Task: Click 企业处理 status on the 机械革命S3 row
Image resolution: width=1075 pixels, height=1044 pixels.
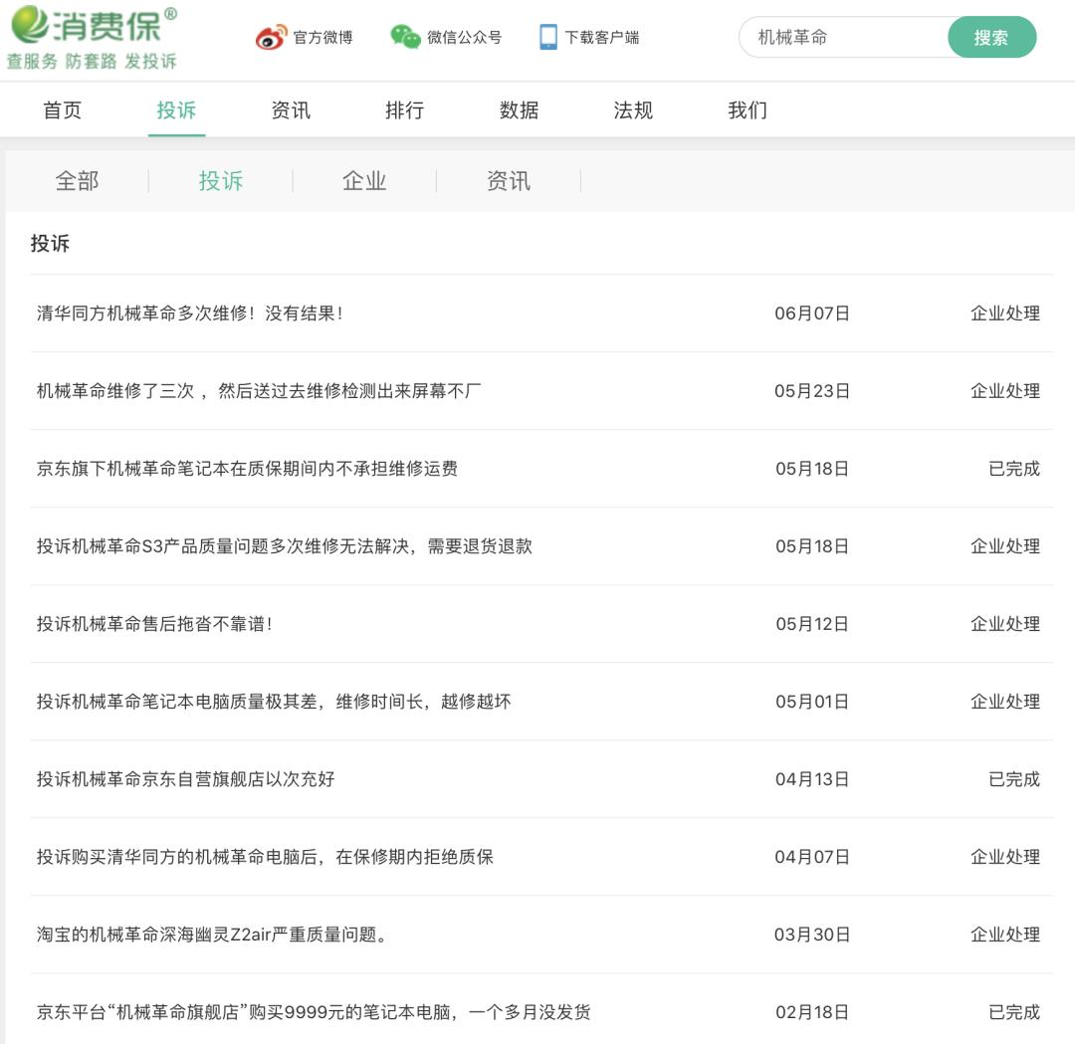Action: [1005, 545]
